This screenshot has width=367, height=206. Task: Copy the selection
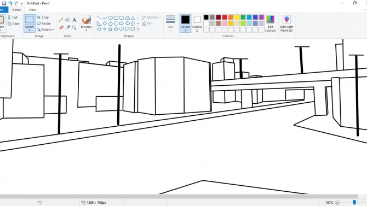click(x=13, y=23)
